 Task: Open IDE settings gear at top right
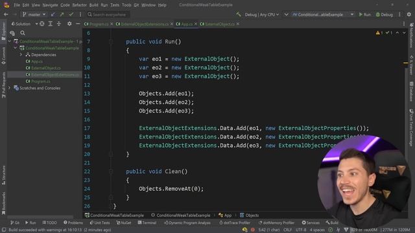tap(409, 14)
